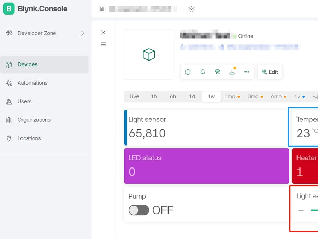Switch to the Live time range
The width and height of the screenshot is (318, 239).
click(134, 96)
